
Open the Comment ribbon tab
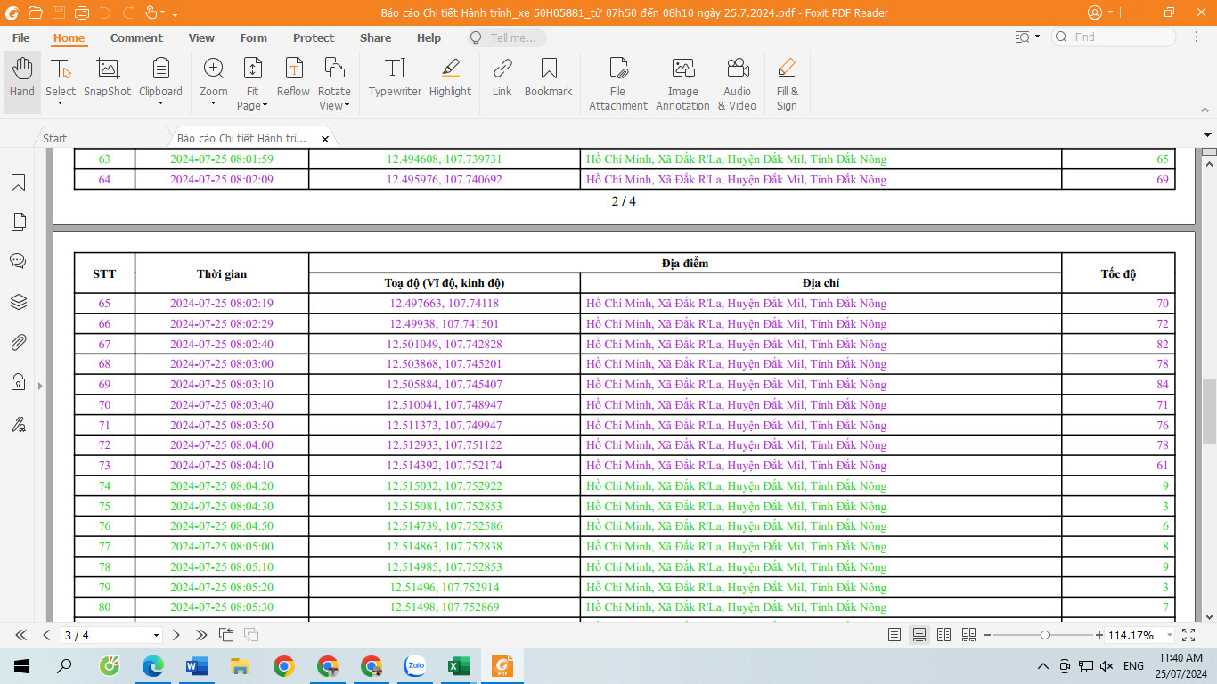136,38
